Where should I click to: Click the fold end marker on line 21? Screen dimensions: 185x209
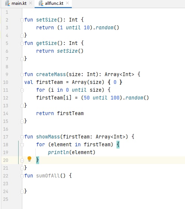[22, 168]
